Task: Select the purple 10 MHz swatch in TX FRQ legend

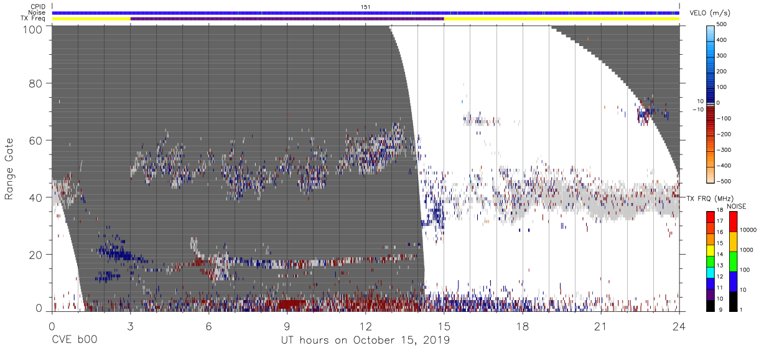Action: point(710,294)
